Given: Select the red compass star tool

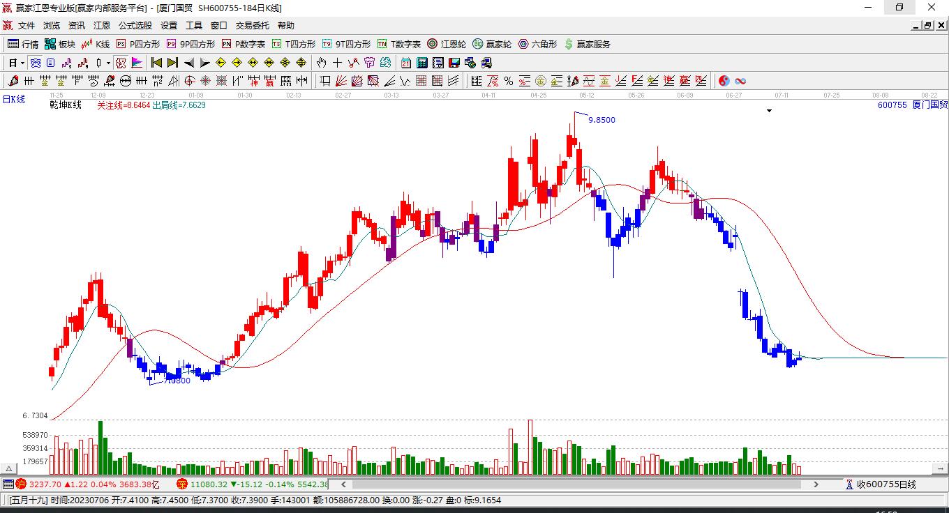Looking at the screenshot, I should pyautogui.click(x=205, y=81).
